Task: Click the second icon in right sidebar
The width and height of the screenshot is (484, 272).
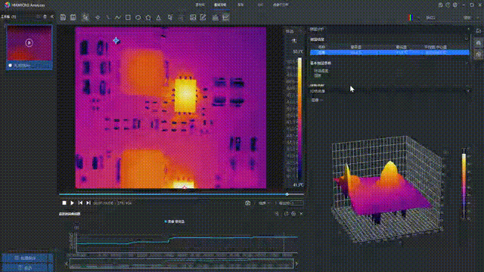Action: (479, 43)
